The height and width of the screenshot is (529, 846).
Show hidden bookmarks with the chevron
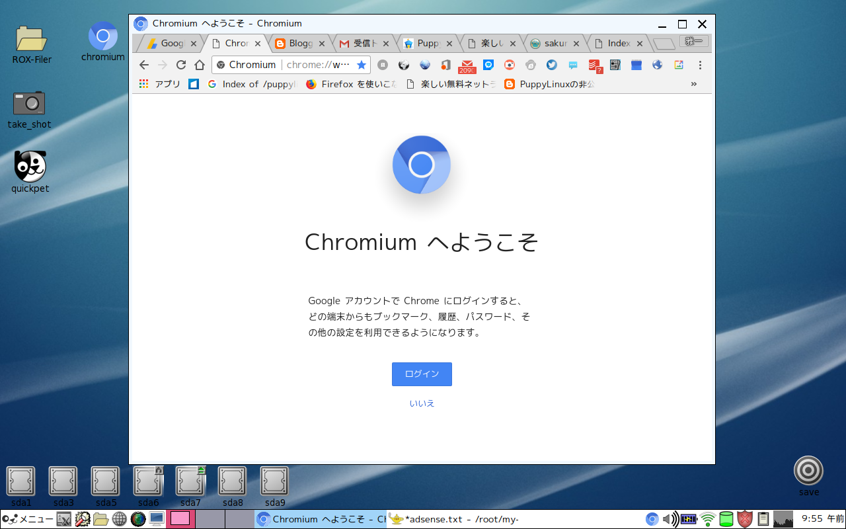pos(693,84)
